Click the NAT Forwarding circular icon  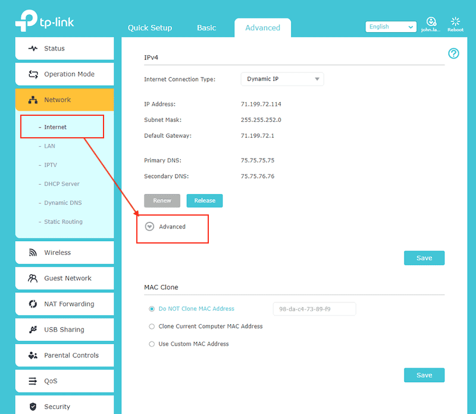(x=33, y=304)
